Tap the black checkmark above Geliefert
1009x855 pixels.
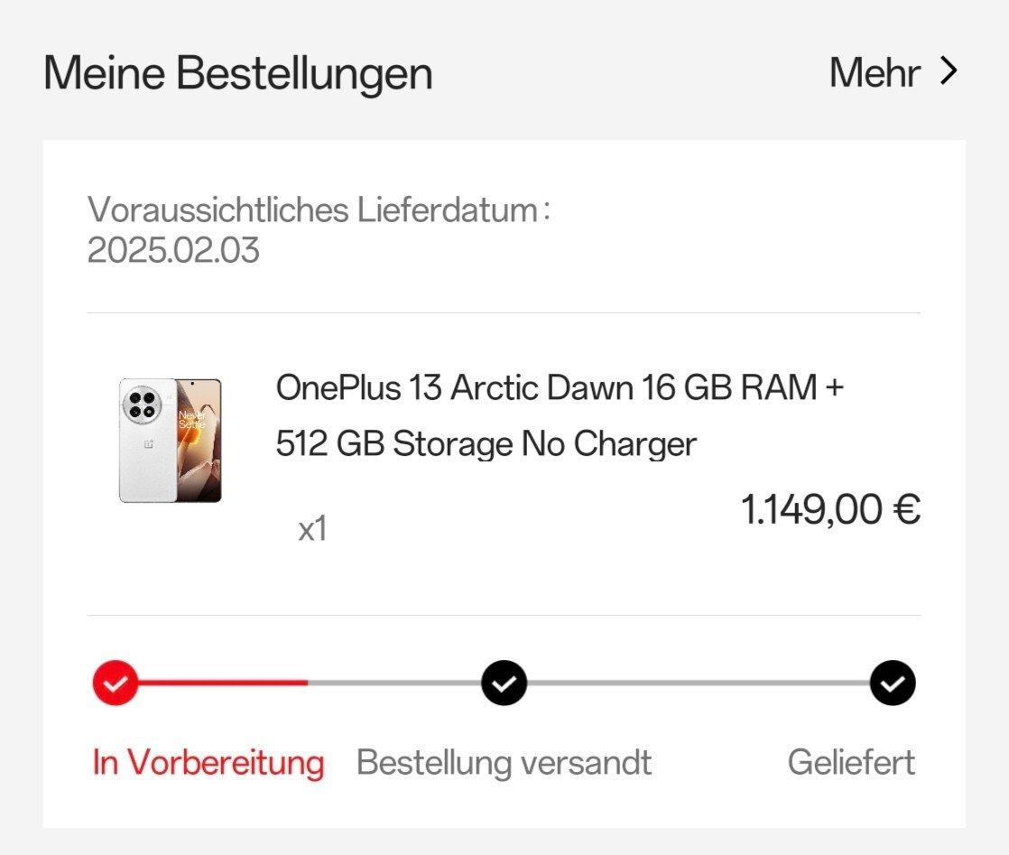(x=893, y=683)
